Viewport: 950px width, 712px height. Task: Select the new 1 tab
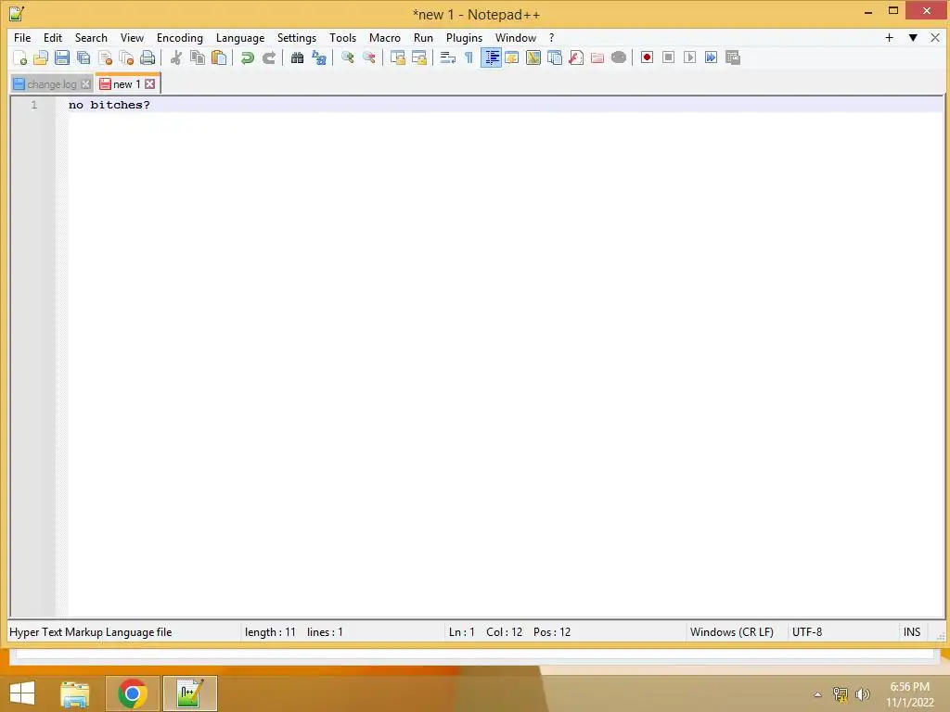pos(126,83)
